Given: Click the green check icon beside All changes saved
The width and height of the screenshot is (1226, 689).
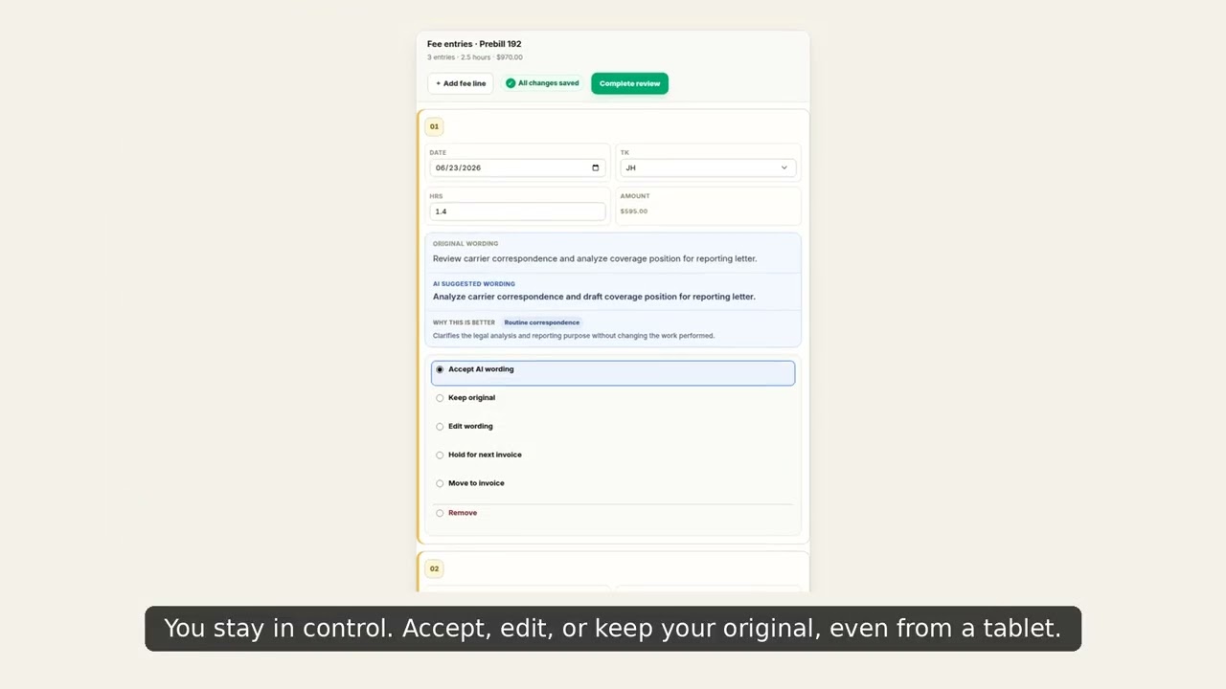Looking at the screenshot, I should click(511, 83).
